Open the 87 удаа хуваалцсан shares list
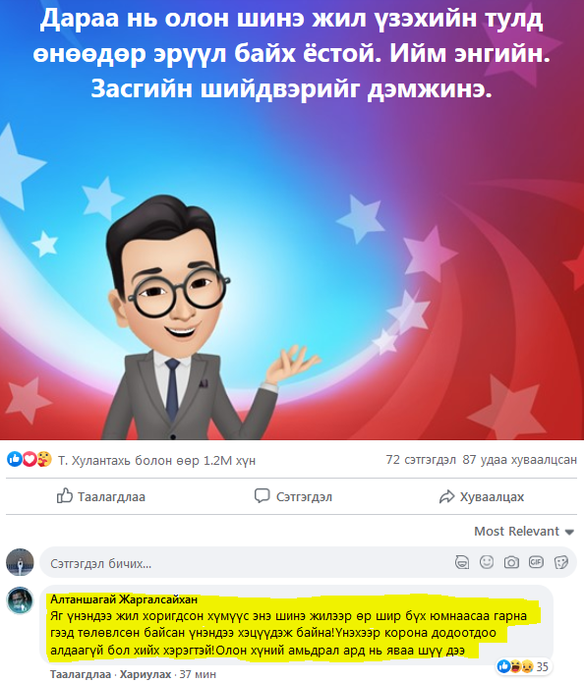The width and height of the screenshot is (584, 683). [519, 460]
